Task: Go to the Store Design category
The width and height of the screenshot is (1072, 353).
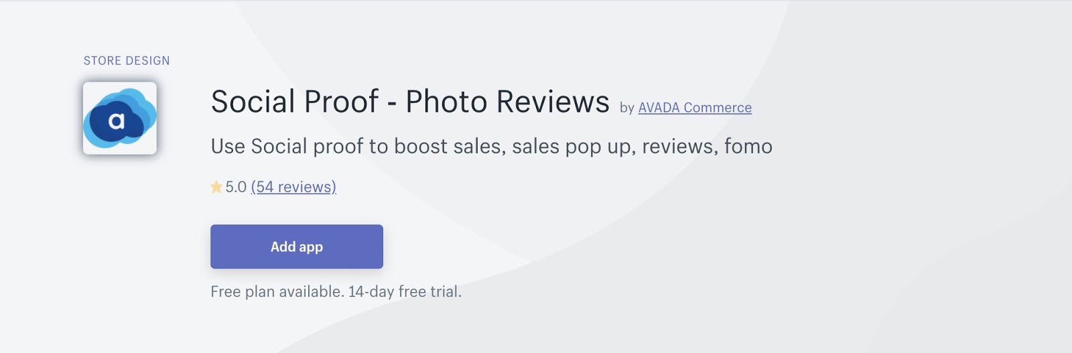Action: [x=127, y=61]
